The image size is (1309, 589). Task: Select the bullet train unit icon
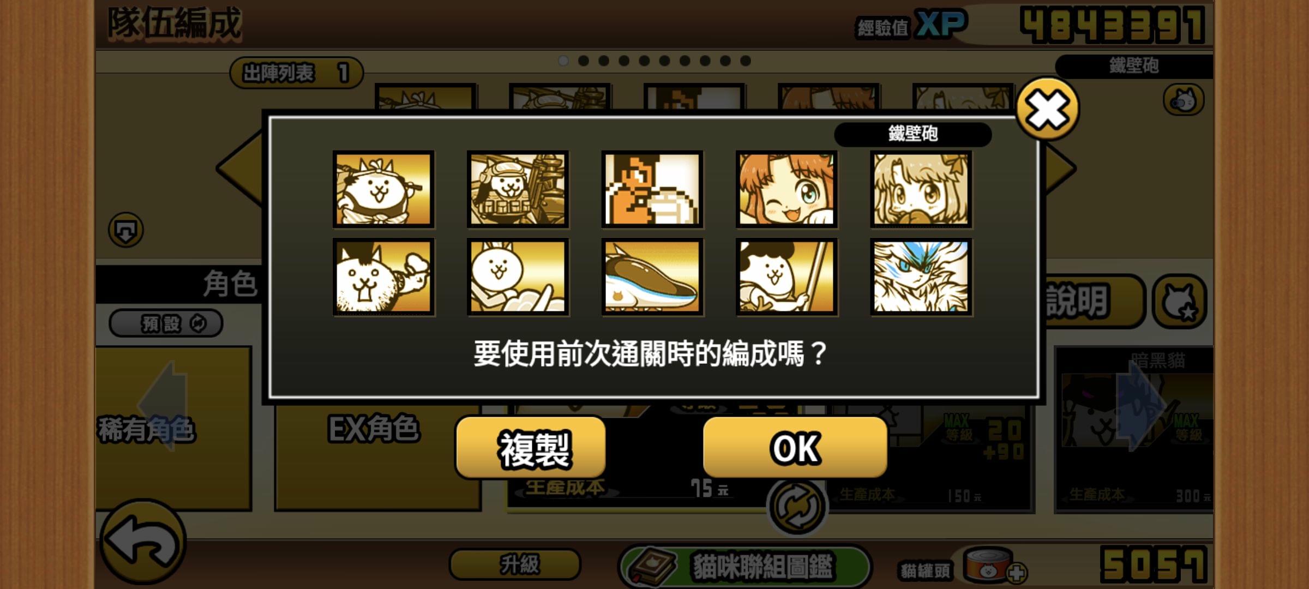click(652, 277)
